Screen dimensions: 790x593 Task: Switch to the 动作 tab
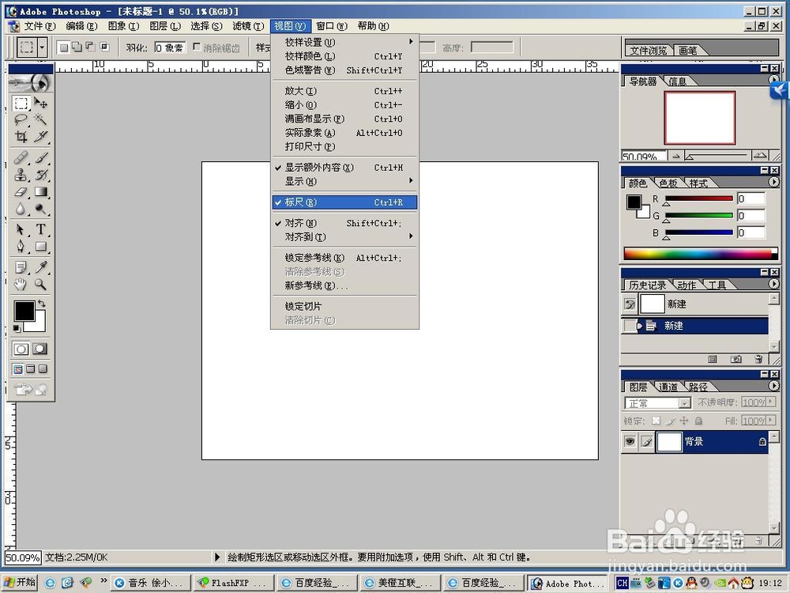(x=687, y=285)
